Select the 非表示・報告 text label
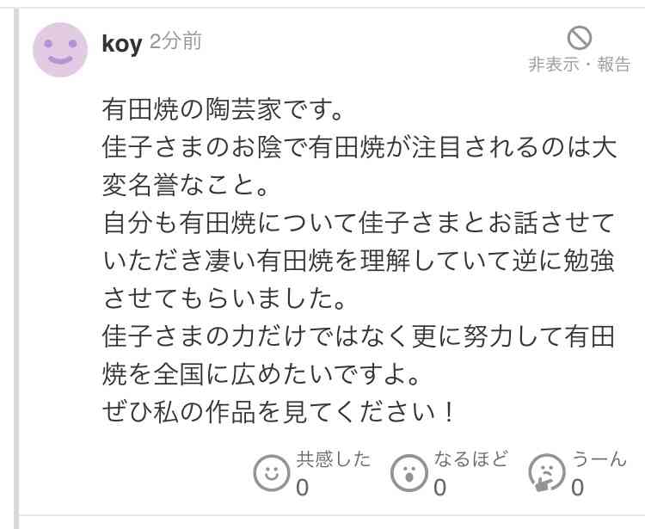This screenshot has width=645, height=529. (x=579, y=65)
